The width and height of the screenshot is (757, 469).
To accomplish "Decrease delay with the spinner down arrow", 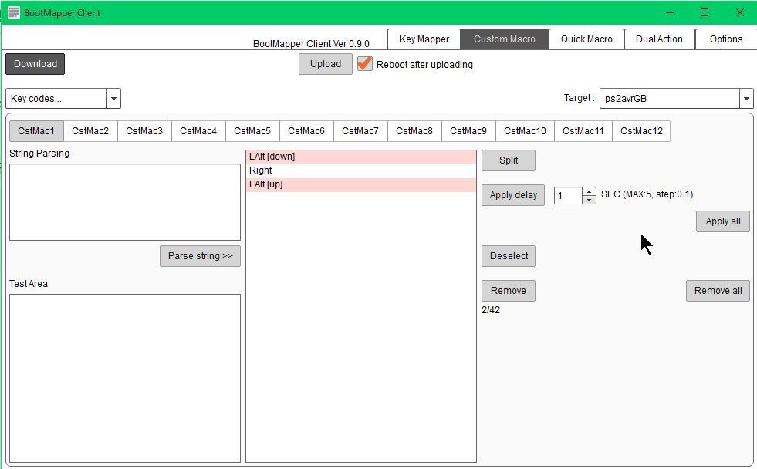I will click(x=589, y=200).
